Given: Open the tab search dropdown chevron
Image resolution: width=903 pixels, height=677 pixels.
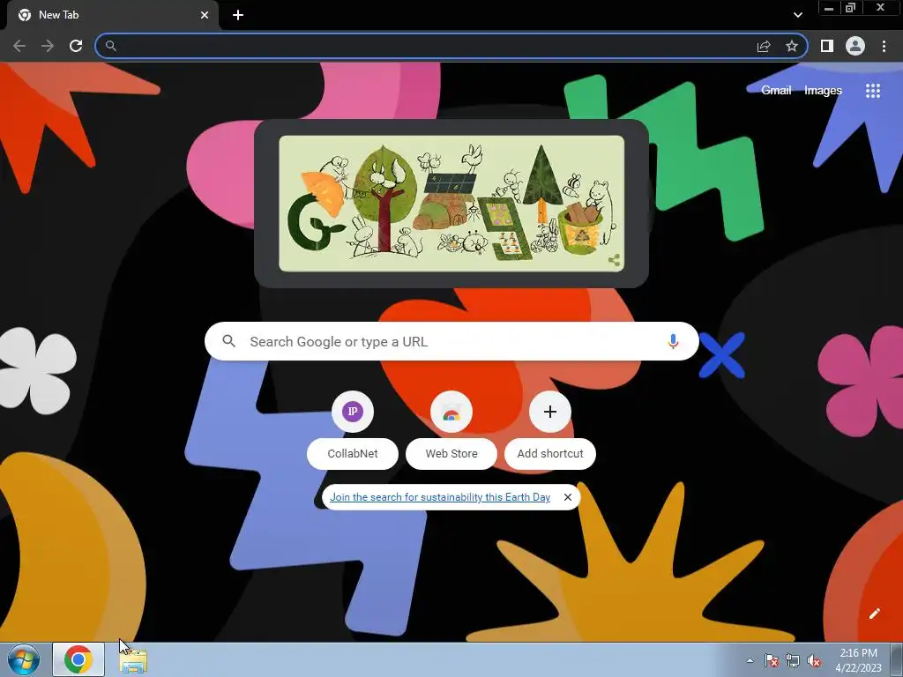Looking at the screenshot, I should [797, 15].
